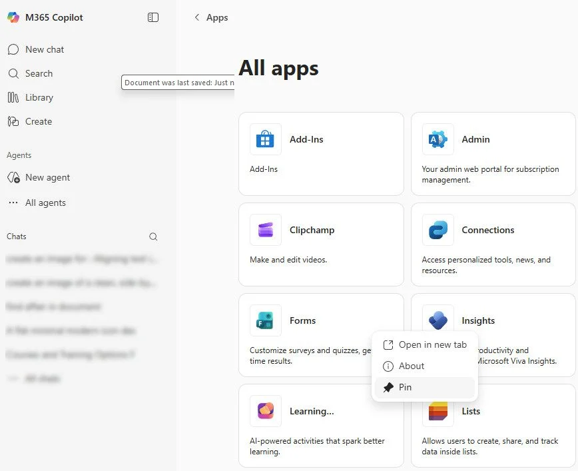Click the pushpin icon in context menu
Image resolution: width=578 pixels, height=471 pixels.
388,387
